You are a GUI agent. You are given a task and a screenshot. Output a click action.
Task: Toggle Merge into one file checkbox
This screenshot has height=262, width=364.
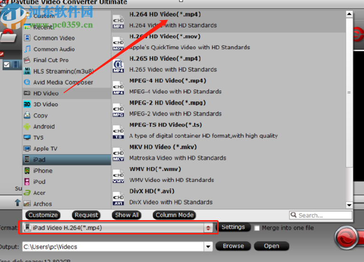257,228
